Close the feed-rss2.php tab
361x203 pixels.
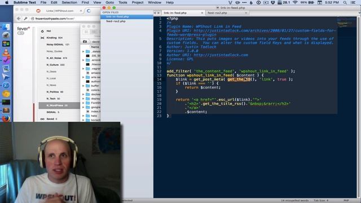[246, 13]
